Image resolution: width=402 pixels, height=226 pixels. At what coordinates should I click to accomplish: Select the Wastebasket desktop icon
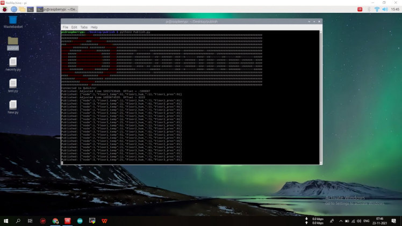coord(13,22)
